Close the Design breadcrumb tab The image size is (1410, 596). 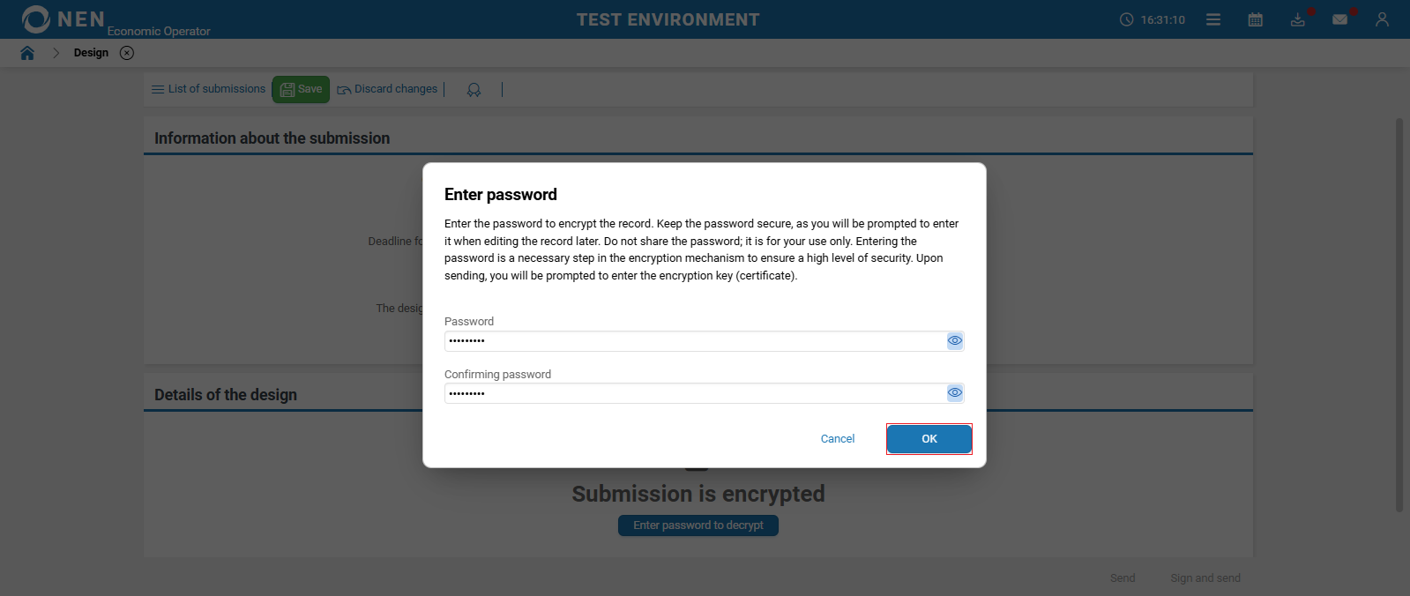[127, 53]
